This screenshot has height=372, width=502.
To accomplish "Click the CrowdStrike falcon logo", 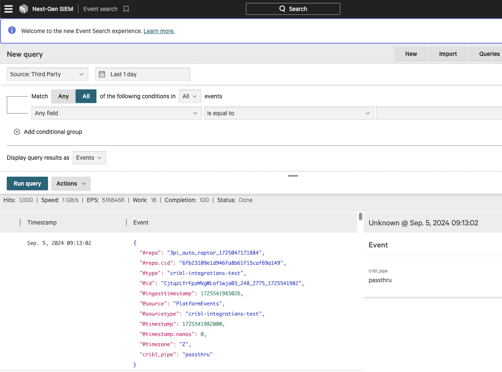I will point(24,9).
